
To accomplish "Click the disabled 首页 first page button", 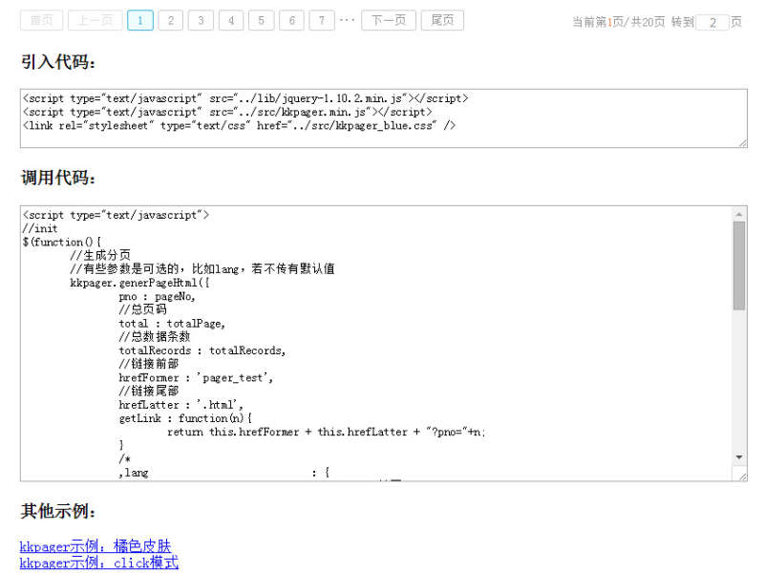I will [41, 20].
